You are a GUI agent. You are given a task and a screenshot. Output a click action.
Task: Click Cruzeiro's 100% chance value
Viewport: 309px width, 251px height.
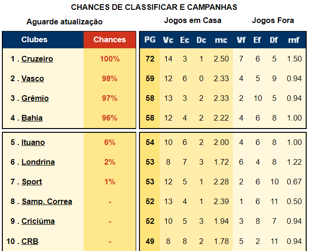pos(109,59)
